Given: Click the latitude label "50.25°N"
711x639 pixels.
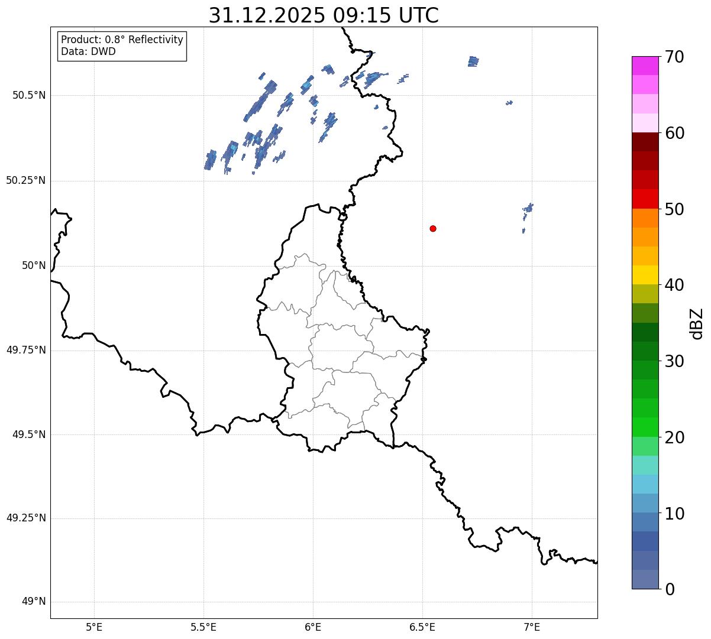Looking at the screenshot, I should [x=26, y=180].
